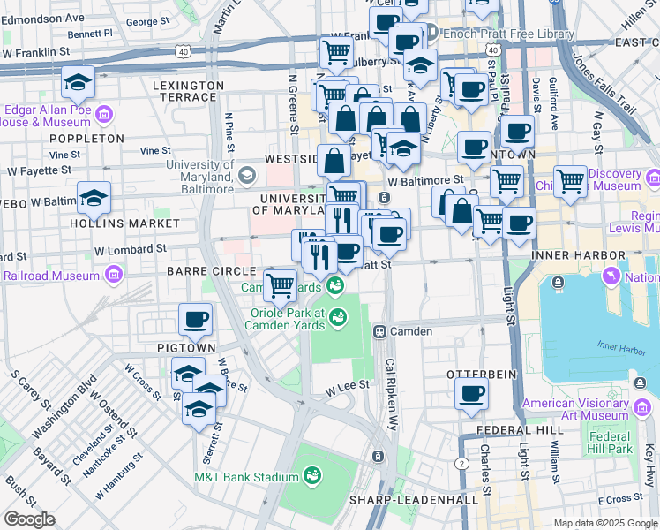The width and height of the screenshot is (660, 530).
Task: Open the coffee cup marker above Pigtown
Action: pos(195,321)
